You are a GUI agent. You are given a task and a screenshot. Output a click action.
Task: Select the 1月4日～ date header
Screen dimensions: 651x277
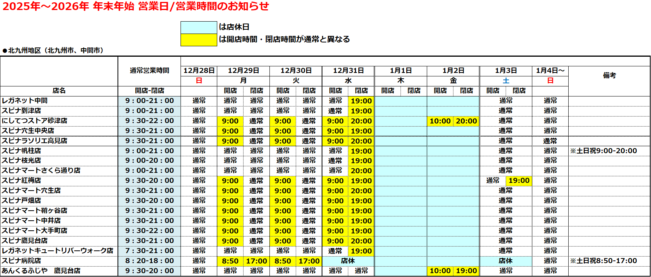[550, 71]
